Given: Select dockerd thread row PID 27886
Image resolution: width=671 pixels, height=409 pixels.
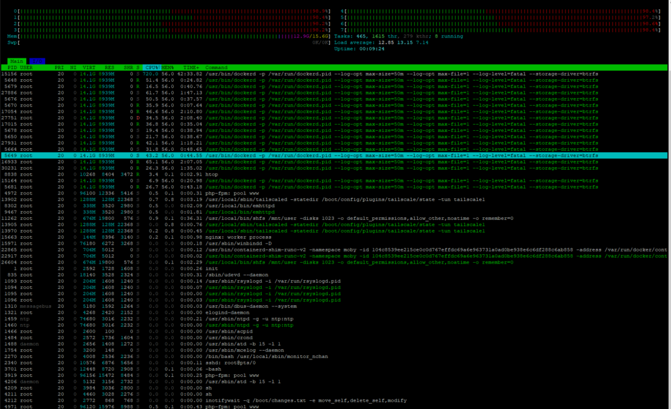Looking at the screenshot, I should (333, 93).
